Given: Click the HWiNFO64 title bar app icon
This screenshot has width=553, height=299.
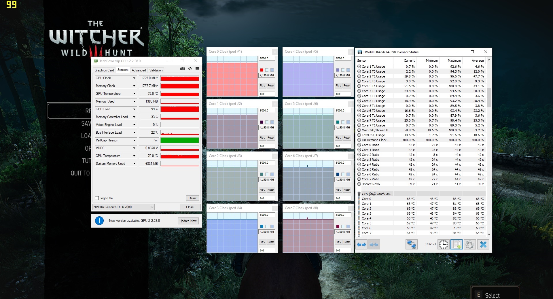Looking at the screenshot, I should pyautogui.click(x=360, y=52).
